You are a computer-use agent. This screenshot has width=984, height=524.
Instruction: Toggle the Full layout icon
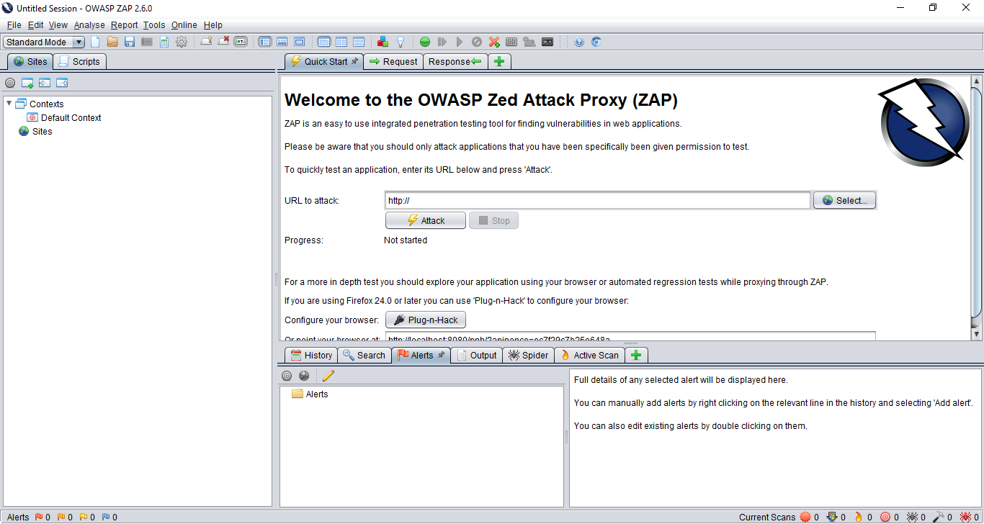pos(300,42)
